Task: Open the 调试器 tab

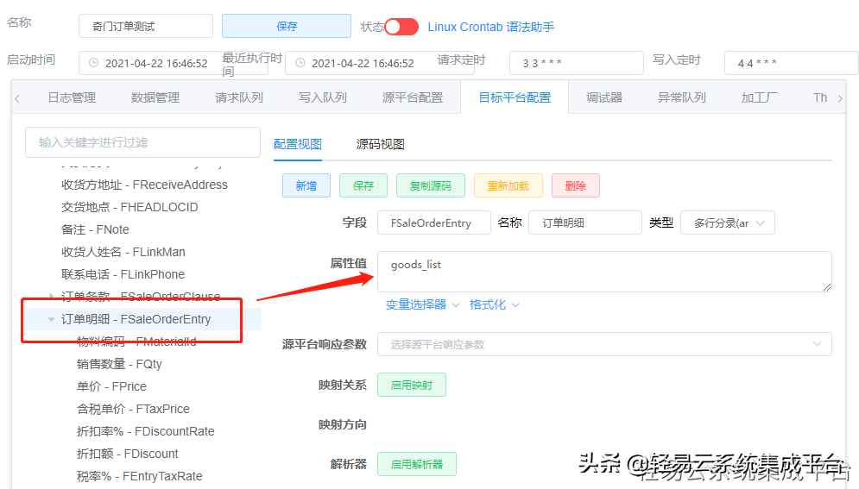Action: 604,98
